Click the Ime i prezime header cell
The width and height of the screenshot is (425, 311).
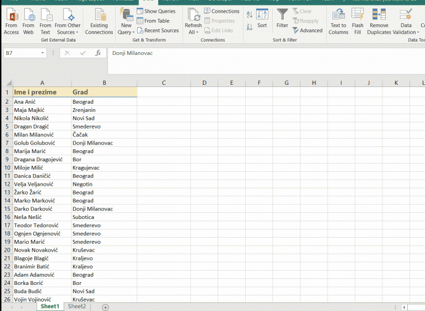coord(42,92)
